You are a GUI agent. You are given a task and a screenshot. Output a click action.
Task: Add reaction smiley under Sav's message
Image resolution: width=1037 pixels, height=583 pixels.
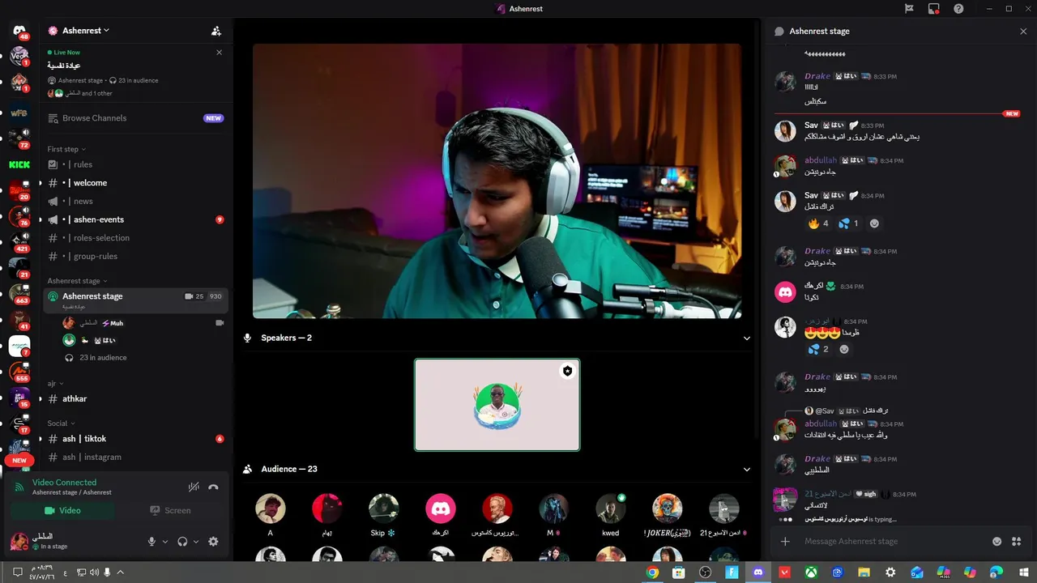coord(874,223)
